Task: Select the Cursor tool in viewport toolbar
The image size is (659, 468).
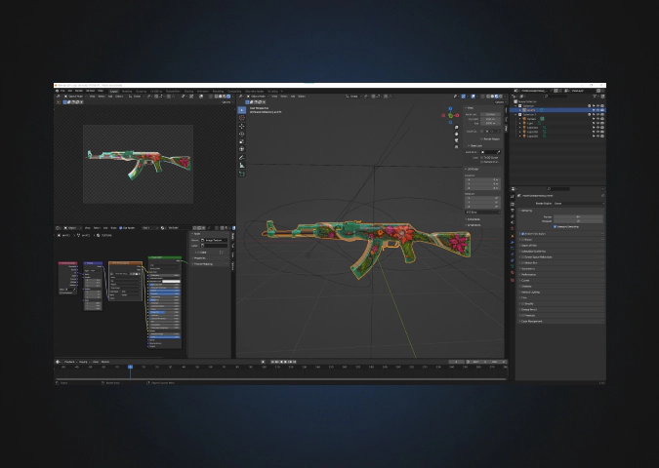Action: pyautogui.click(x=242, y=118)
